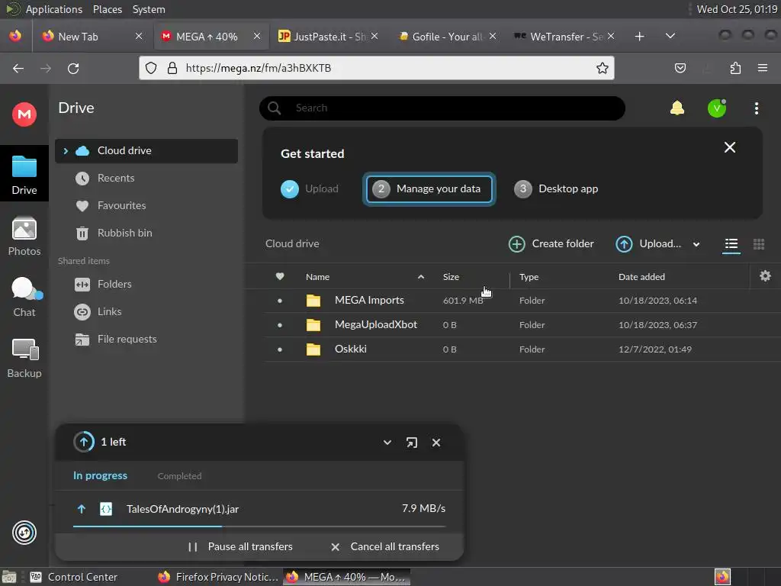Screen dimensions: 781x586
Task: Click the MEGA logo icon
Action: point(24,114)
